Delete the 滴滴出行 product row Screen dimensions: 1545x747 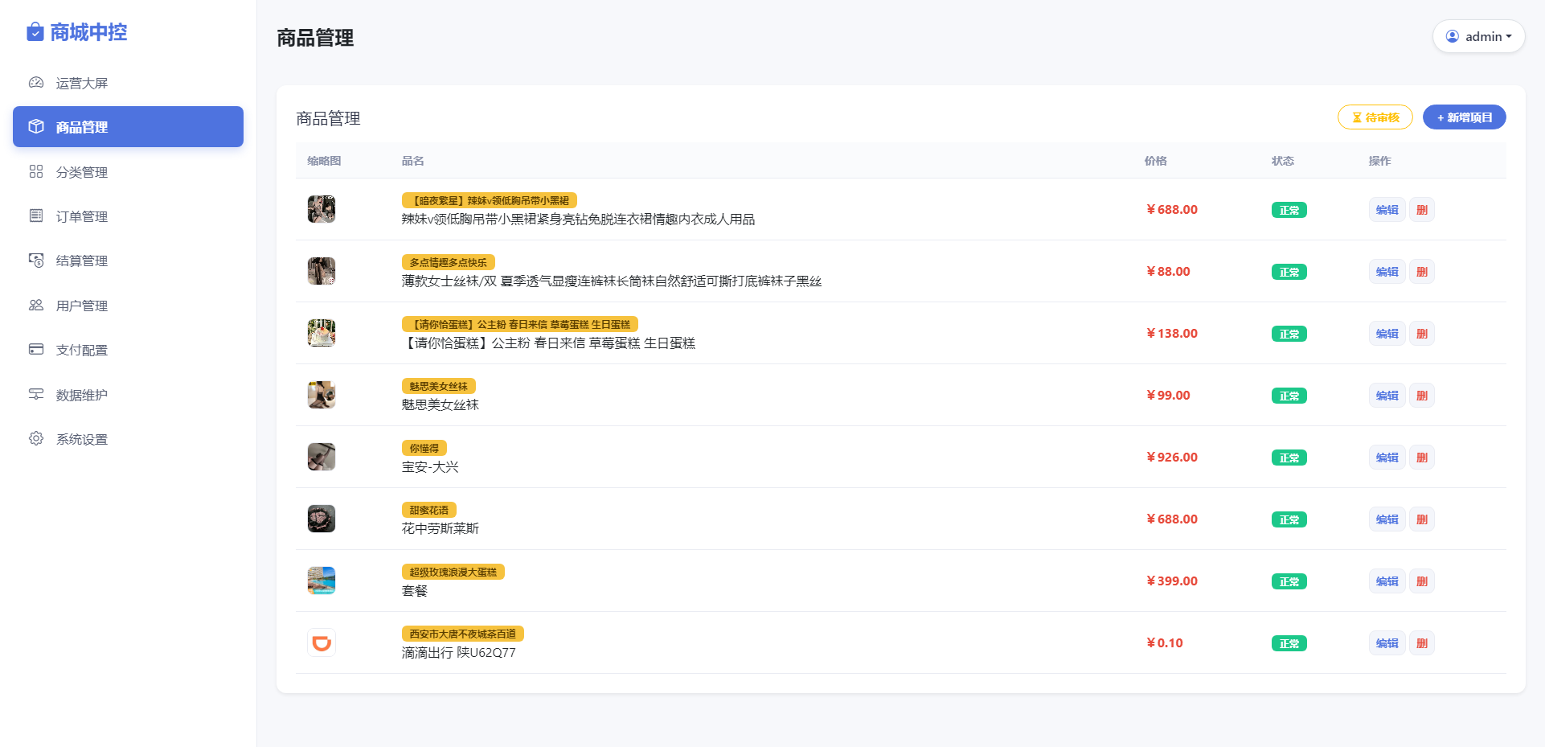1422,643
